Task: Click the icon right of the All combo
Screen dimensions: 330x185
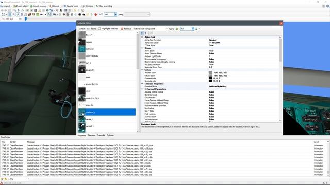Action: pos(197,29)
